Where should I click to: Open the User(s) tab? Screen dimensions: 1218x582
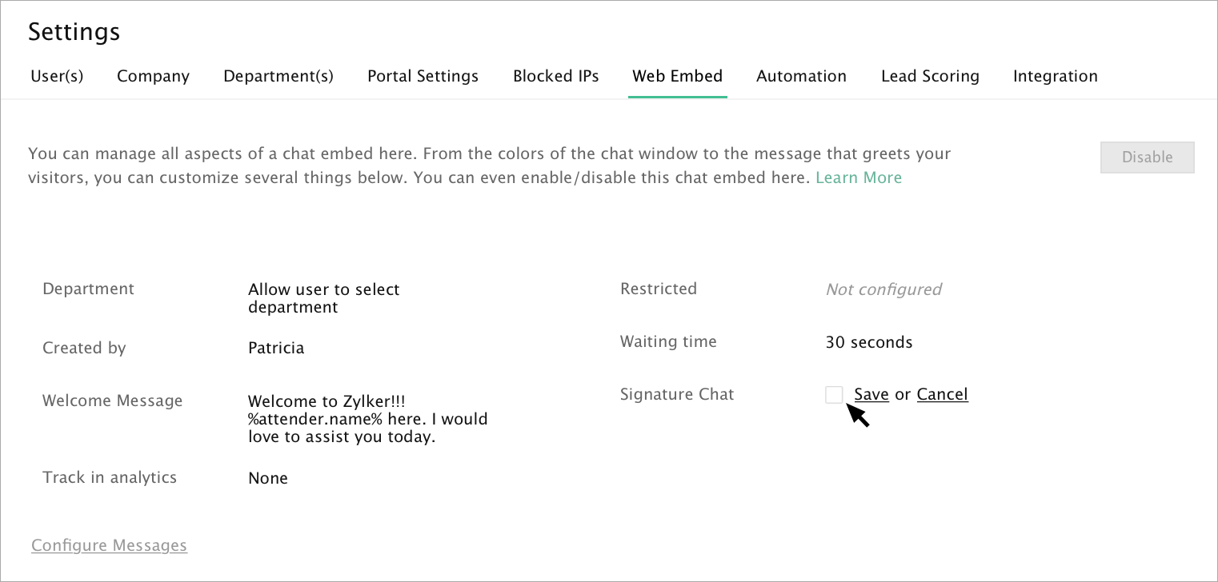point(57,77)
